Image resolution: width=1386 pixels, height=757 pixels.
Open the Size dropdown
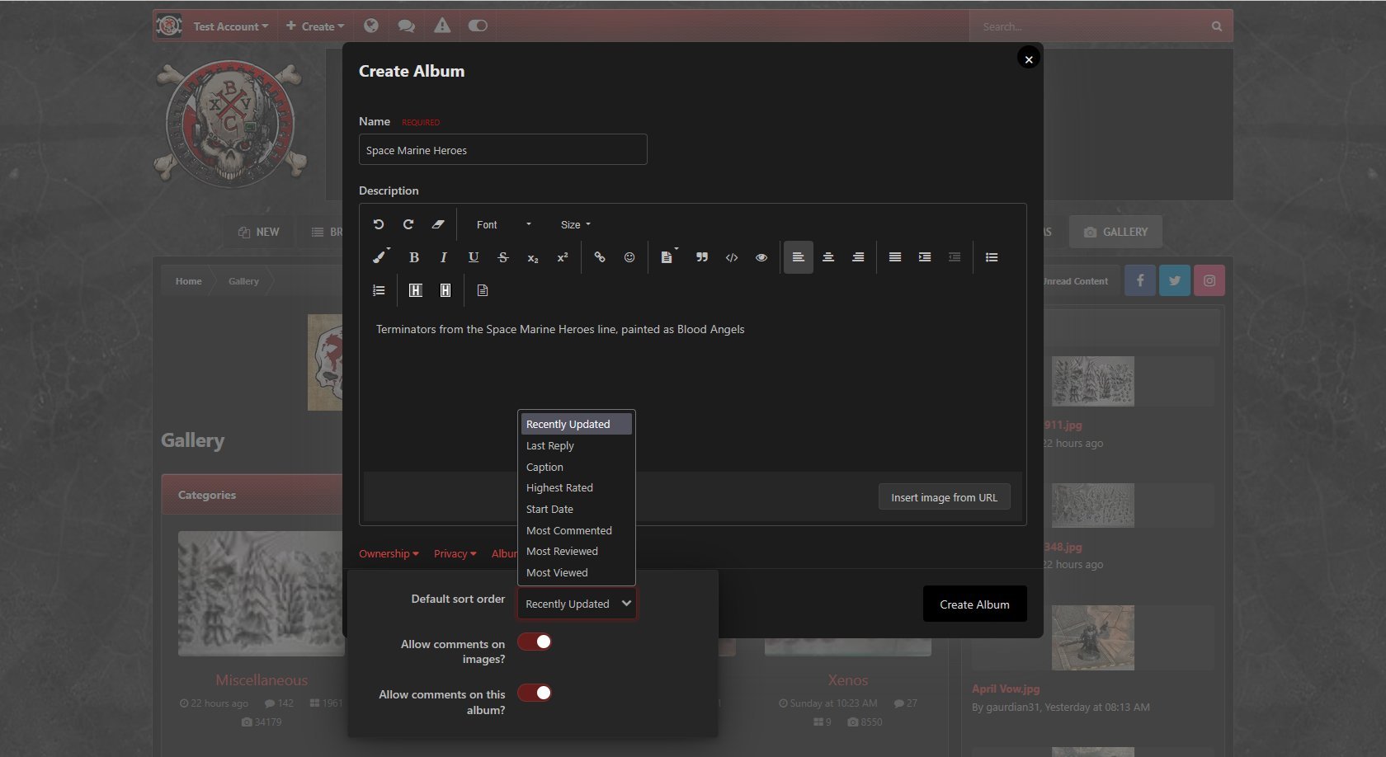click(x=576, y=224)
